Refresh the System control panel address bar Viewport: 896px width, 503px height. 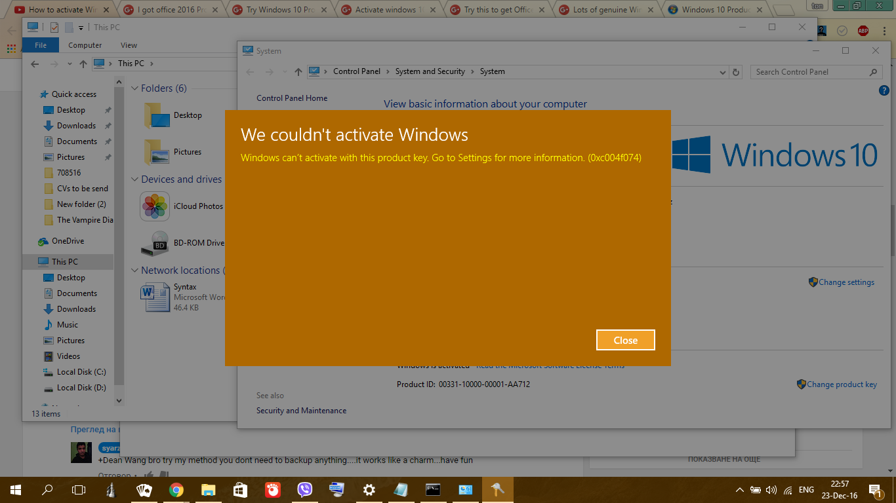click(736, 72)
